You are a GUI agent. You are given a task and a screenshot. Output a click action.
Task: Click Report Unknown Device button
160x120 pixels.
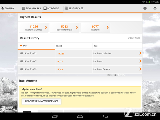(x=41, y=101)
